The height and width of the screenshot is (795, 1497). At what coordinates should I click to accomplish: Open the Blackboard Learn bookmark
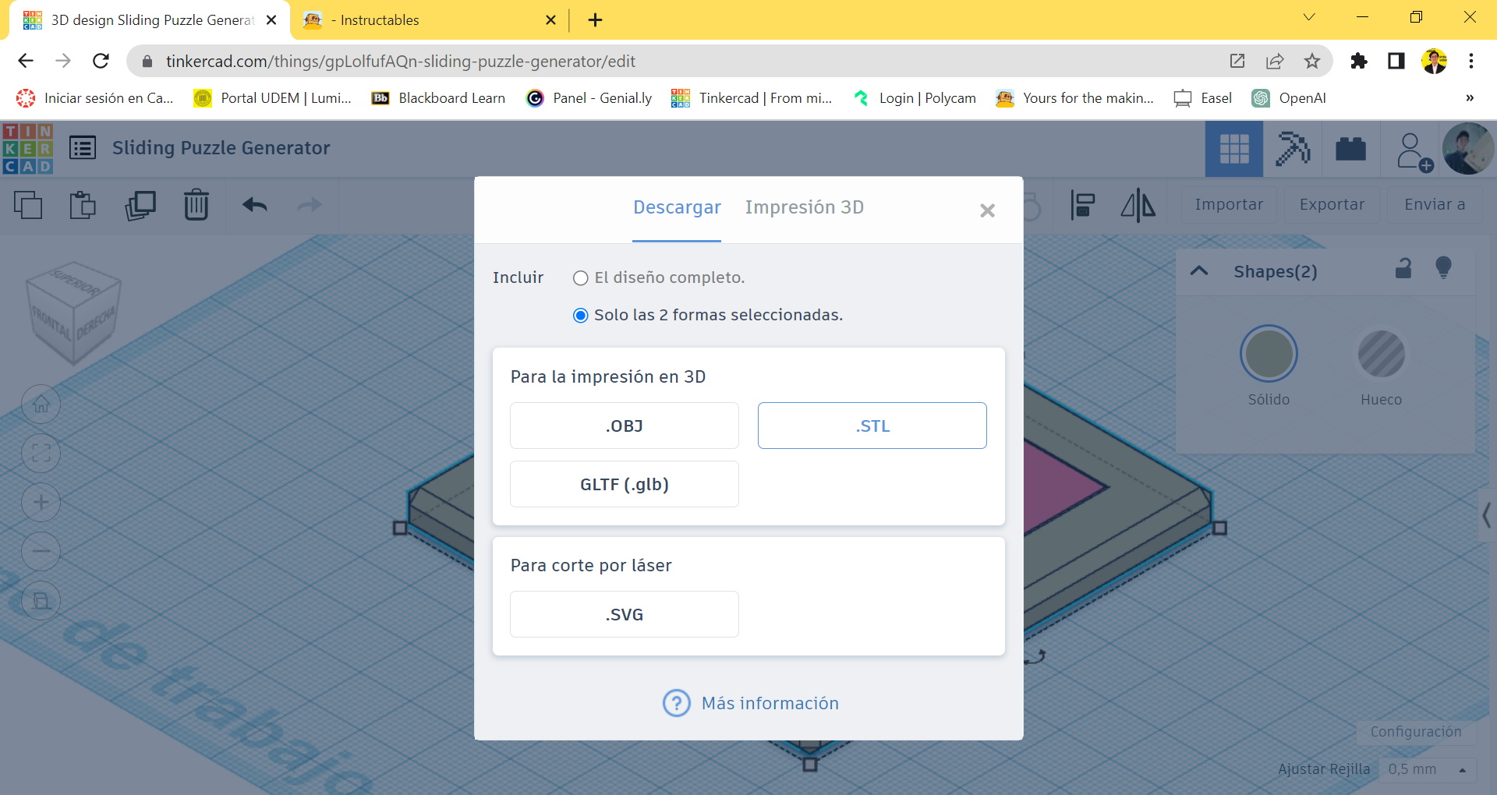pos(438,98)
